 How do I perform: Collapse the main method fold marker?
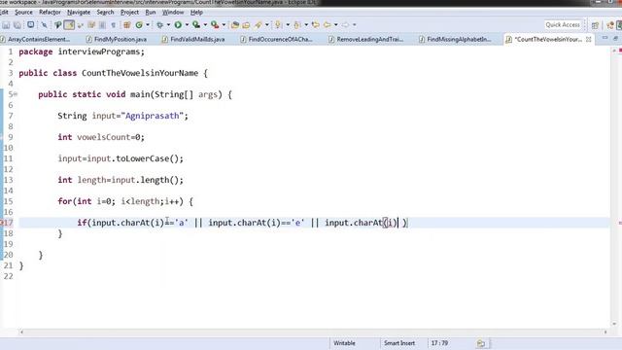[x=16, y=94]
